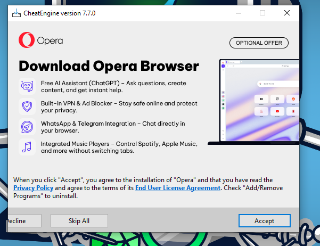Minimize the CheatEngine installer window

(239, 13)
